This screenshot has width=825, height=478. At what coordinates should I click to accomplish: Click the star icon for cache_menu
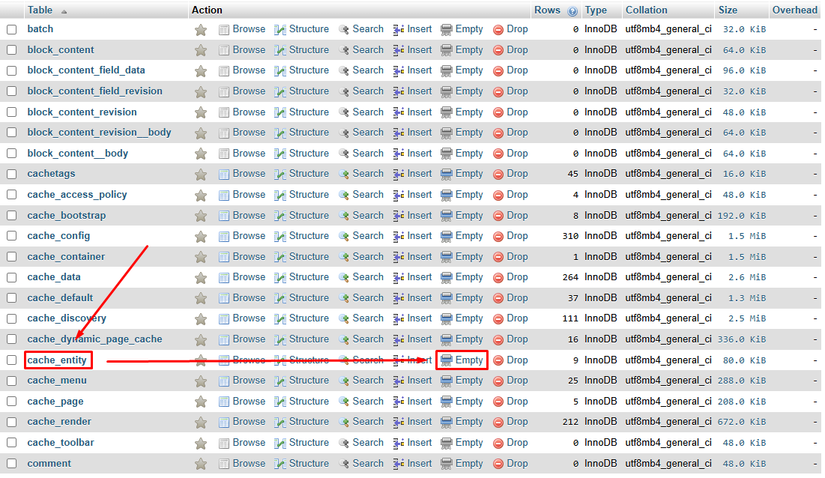coord(201,381)
